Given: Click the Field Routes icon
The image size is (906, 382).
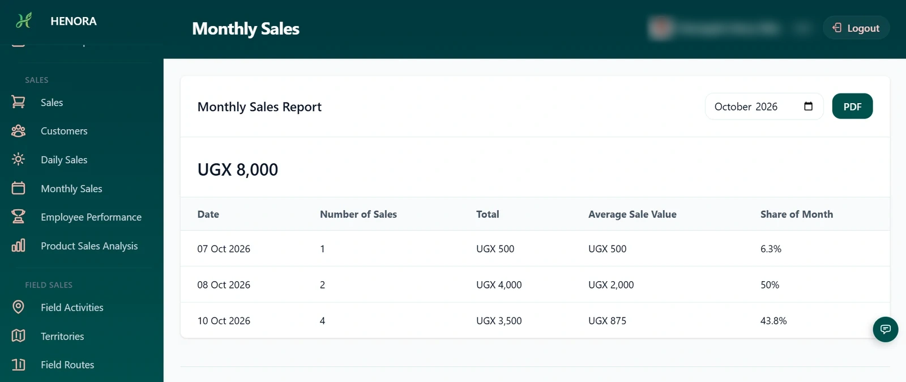Looking at the screenshot, I should click(18, 364).
